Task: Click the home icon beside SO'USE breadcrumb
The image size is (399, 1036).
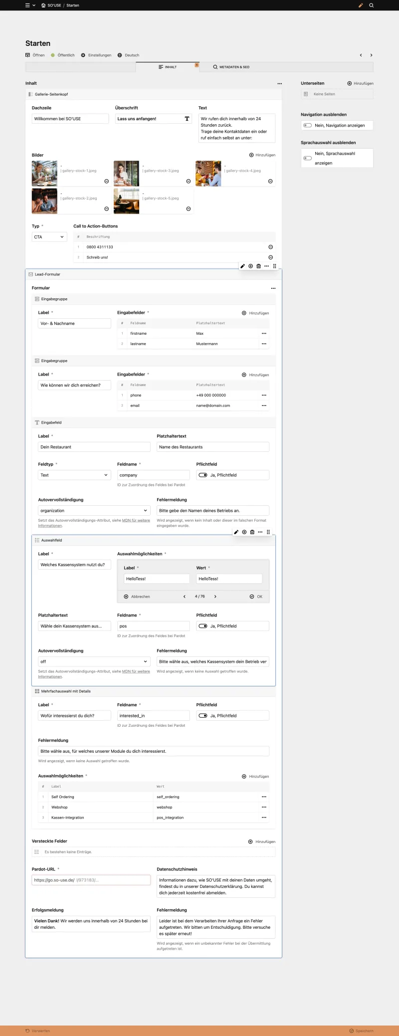Action: [43, 5]
